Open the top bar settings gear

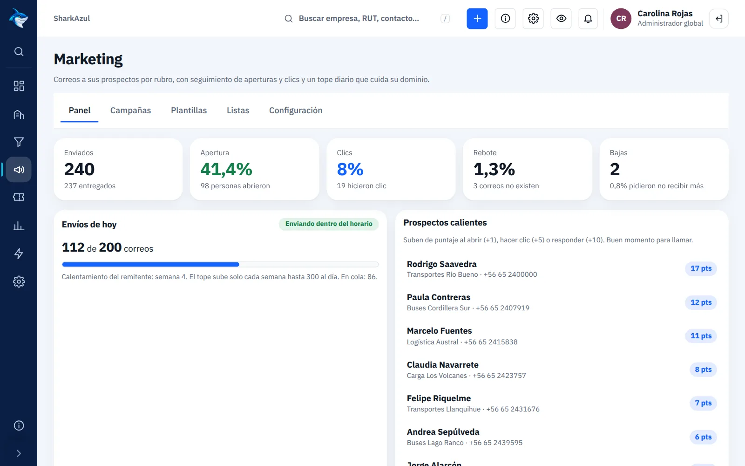click(x=533, y=19)
